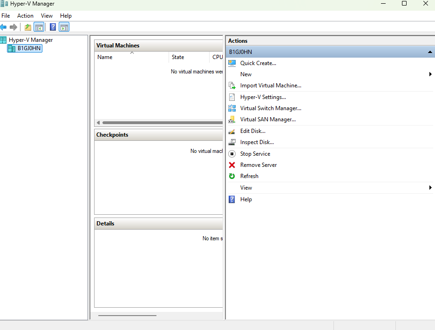Screen dimensions: 435x330
Task: Collapse the B1GJ0HN actions section
Action: pyautogui.click(x=429, y=52)
